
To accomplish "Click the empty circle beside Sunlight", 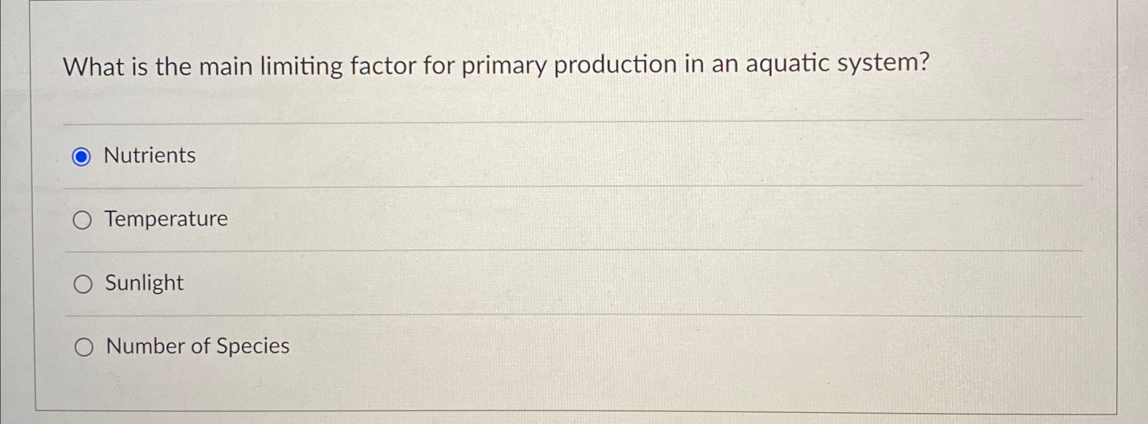I will 83,284.
